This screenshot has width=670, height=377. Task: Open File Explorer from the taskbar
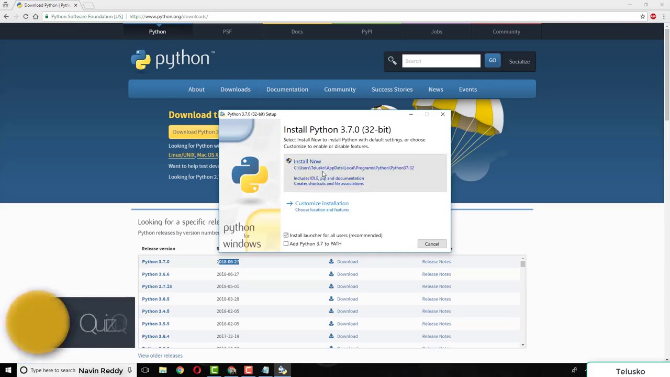[163, 370]
